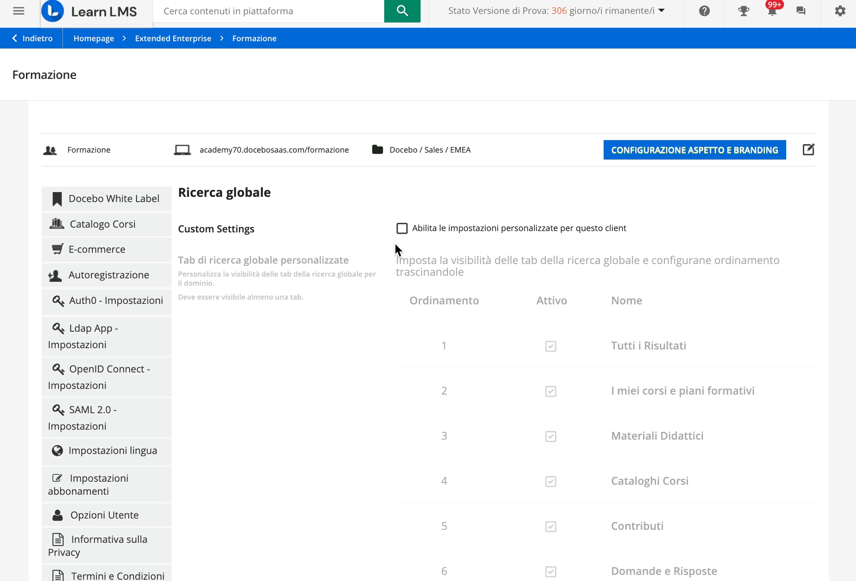856x581 pixels.
Task: Click the users icon beside Formazione
Action: (x=50, y=150)
